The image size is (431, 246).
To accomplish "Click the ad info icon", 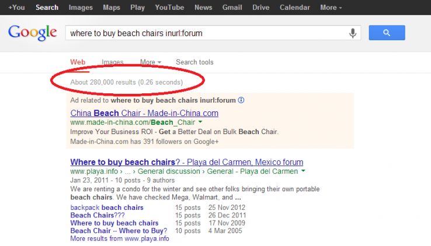I will coord(241,100).
